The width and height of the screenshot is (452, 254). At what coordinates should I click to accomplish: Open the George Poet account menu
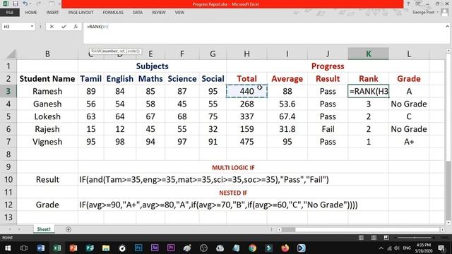coord(425,12)
